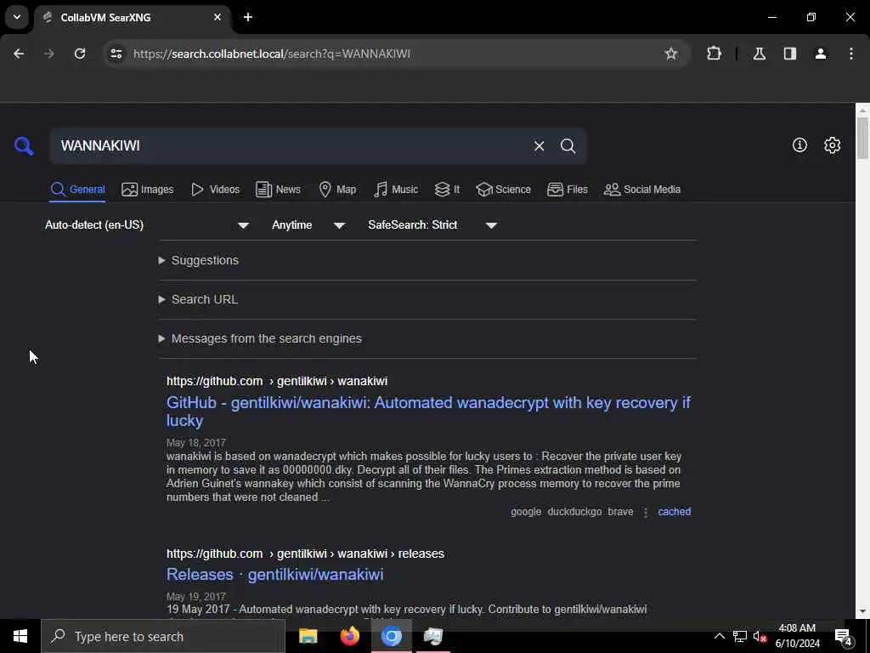Switch to the Files search category
Image resolution: width=870 pixels, height=653 pixels.
point(567,190)
